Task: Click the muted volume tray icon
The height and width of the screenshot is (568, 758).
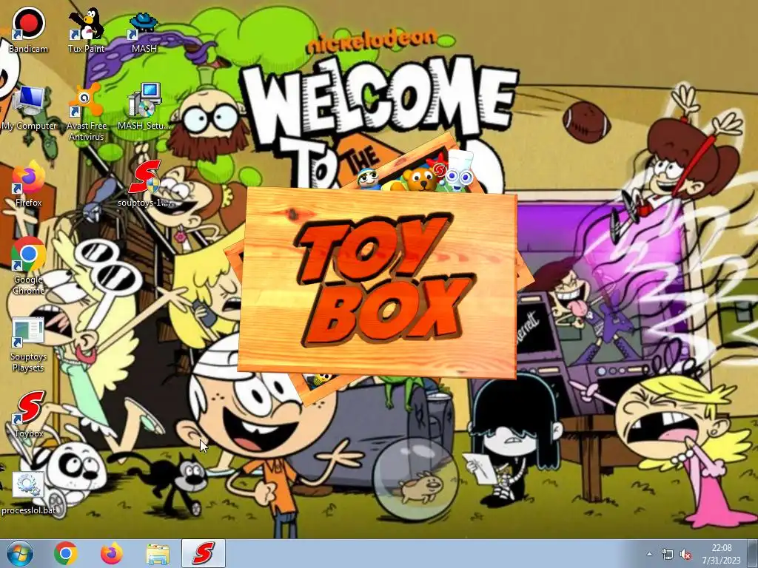Action: coord(685,554)
